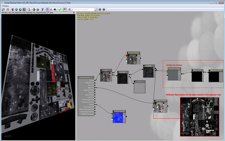Select the upper-right Multiply node thumbnail
Image resolution: width=225 pixels, height=141 pixels.
pos(148,72)
